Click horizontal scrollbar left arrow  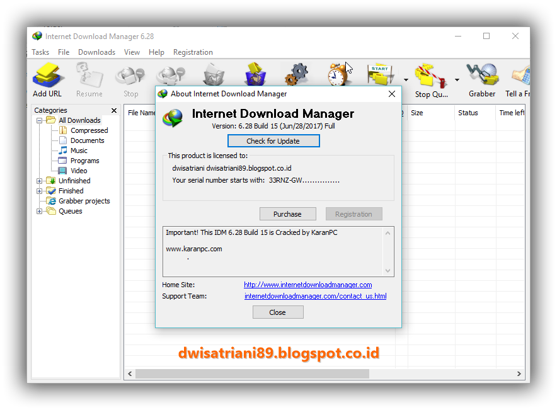click(x=130, y=374)
